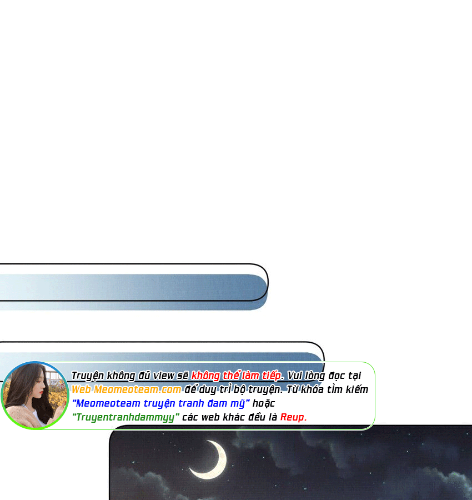The image size is (472, 500).
Task: Select the blue "Meomeoteam truyện tranh đam mỹ" keyword
Action: pyautogui.click(x=160, y=403)
